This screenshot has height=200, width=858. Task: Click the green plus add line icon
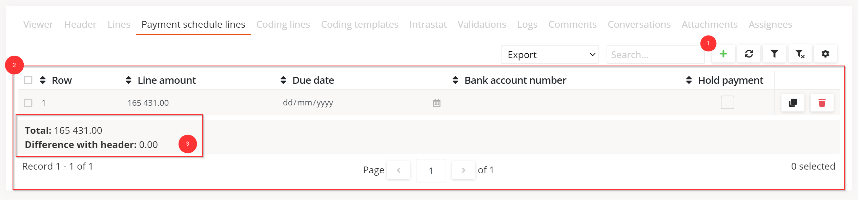[723, 54]
